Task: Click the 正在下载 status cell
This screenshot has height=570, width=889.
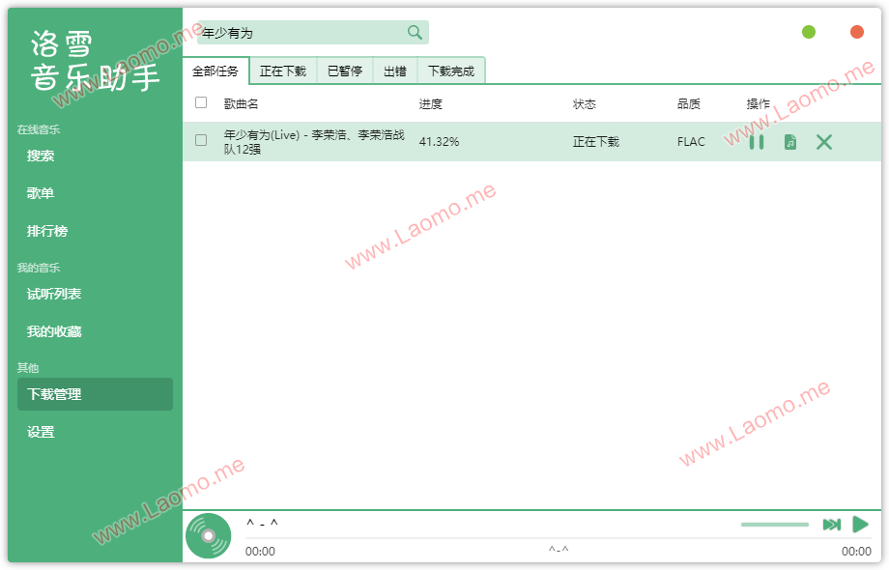Action: click(596, 142)
